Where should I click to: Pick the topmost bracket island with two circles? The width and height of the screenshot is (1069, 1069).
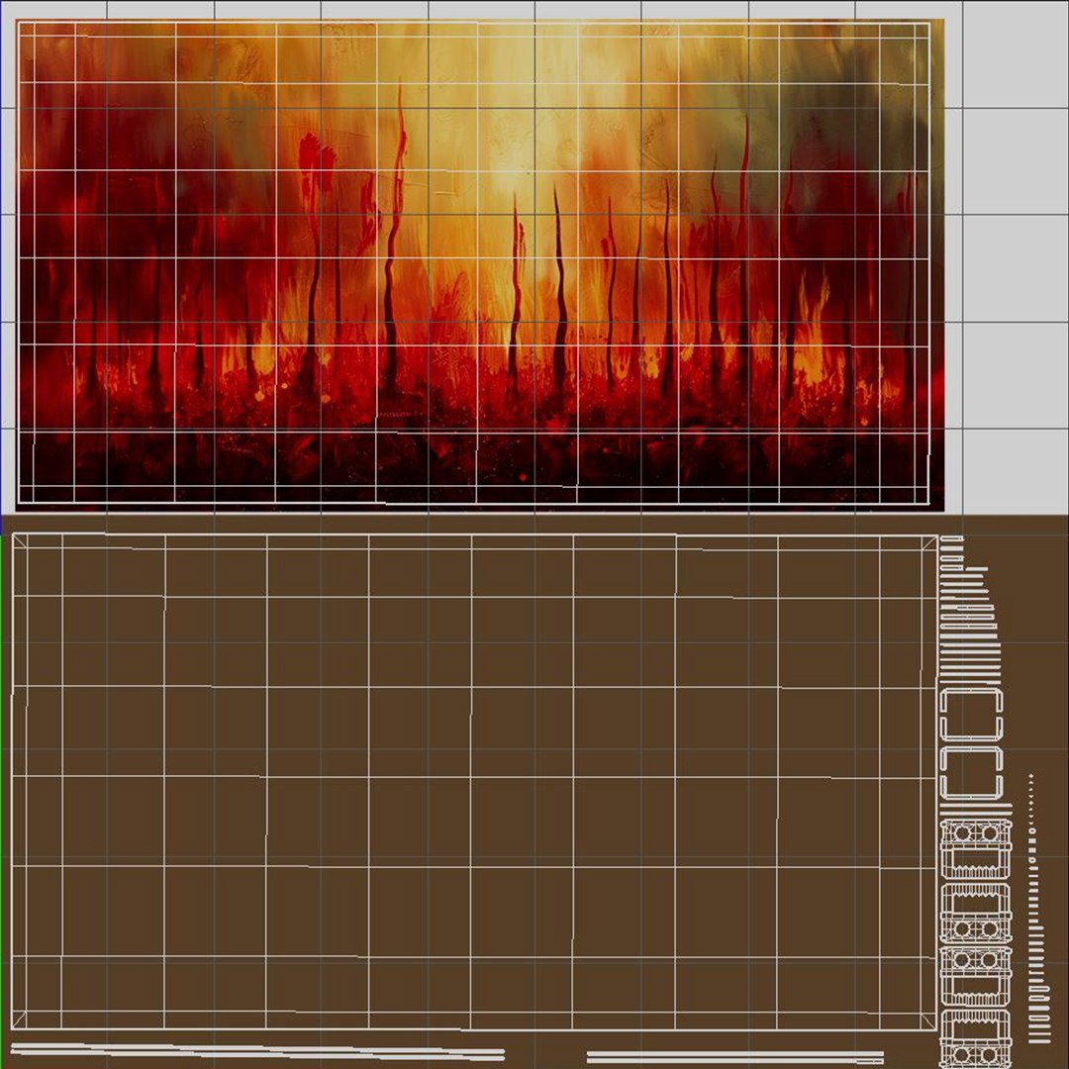coord(975,849)
